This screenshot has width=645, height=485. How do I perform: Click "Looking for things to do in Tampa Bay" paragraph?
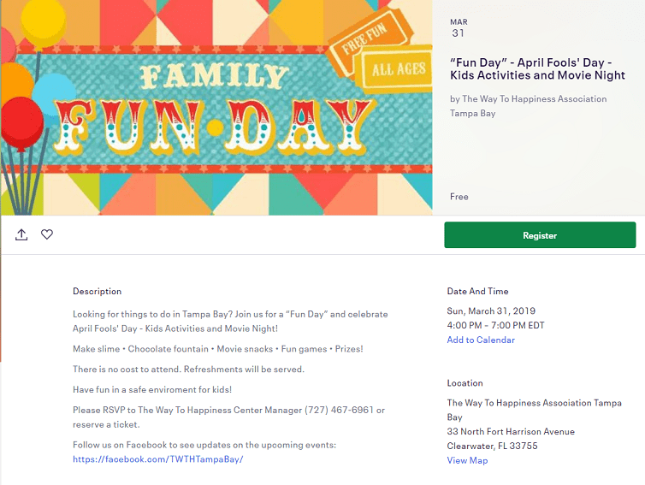pyautogui.click(x=230, y=322)
